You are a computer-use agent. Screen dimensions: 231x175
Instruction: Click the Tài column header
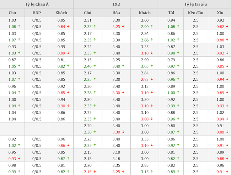[171, 13]
